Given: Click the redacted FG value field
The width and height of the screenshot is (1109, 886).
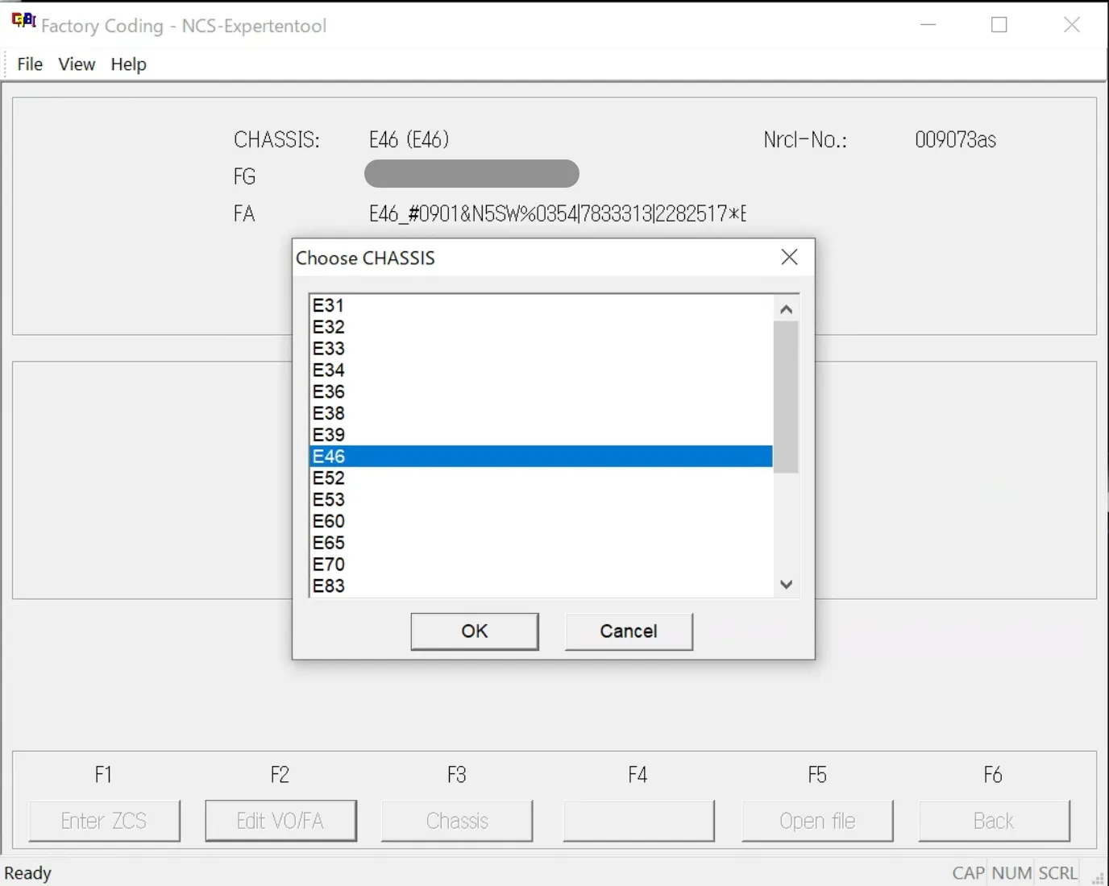Looking at the screenshot, I should [x=471, y=174].
